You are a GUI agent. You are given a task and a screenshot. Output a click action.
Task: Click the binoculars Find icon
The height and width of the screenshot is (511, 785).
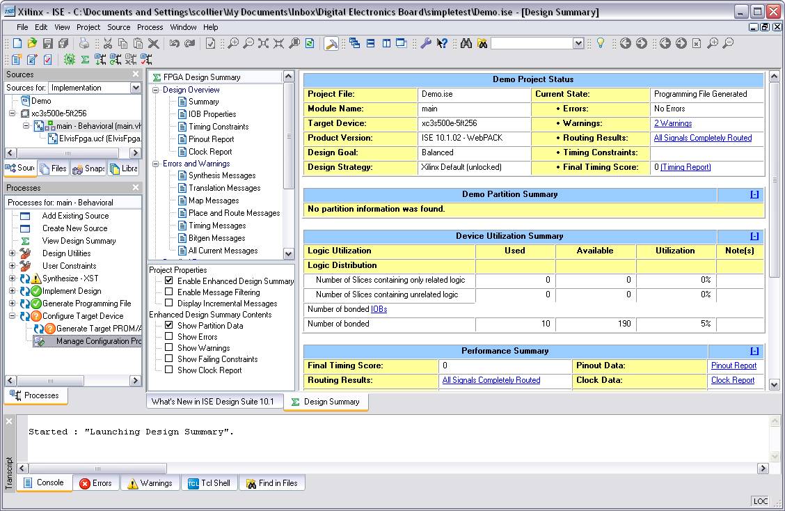click(466, 43)
